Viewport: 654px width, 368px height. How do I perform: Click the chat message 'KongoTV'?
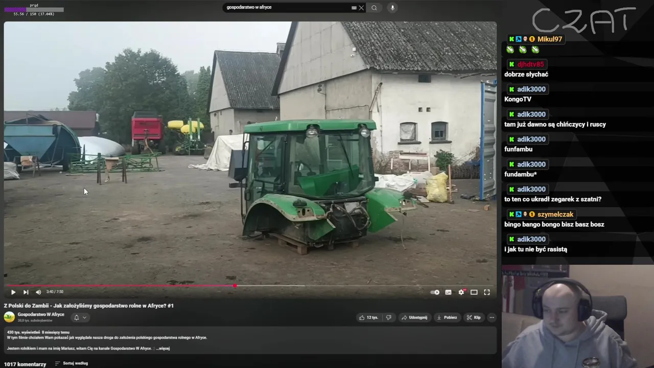click(518, 99)
